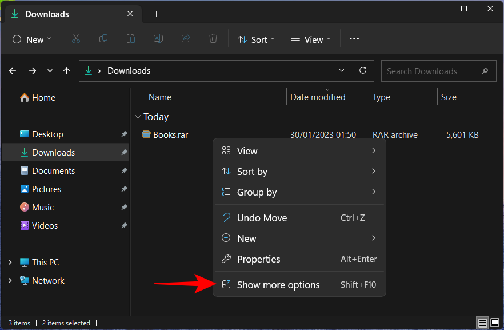Go up one folder level

click(67, 71)
